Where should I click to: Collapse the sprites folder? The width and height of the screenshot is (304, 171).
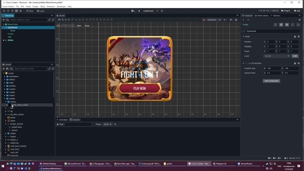[5, 98]
